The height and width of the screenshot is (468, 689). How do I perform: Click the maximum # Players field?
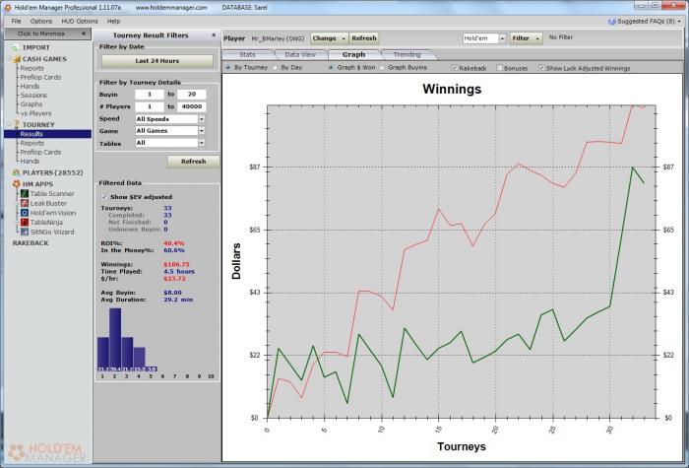[192, 106]
